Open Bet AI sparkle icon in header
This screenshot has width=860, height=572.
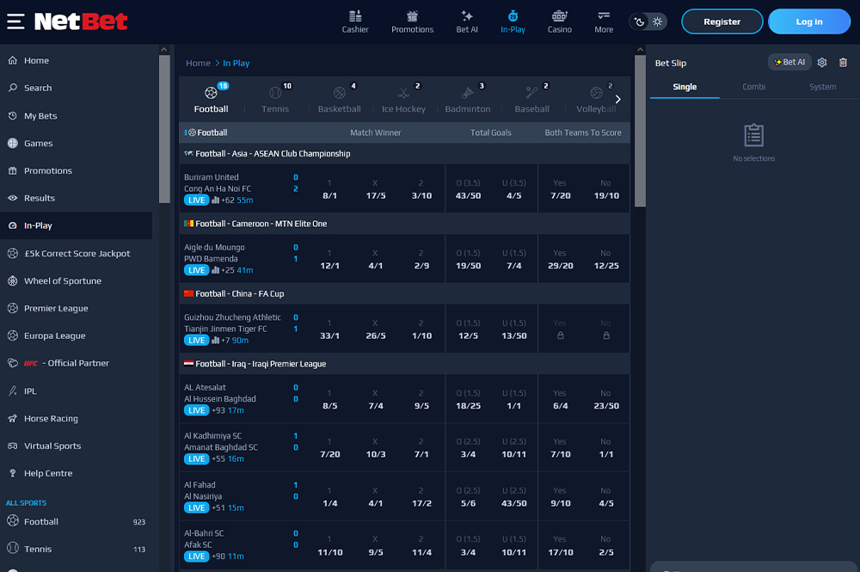point(467,22)
